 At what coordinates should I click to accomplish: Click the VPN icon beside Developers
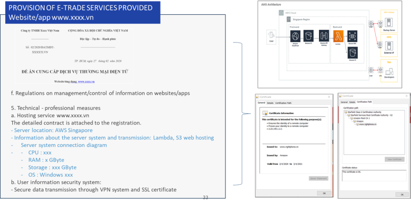click(x=380, y=70)
